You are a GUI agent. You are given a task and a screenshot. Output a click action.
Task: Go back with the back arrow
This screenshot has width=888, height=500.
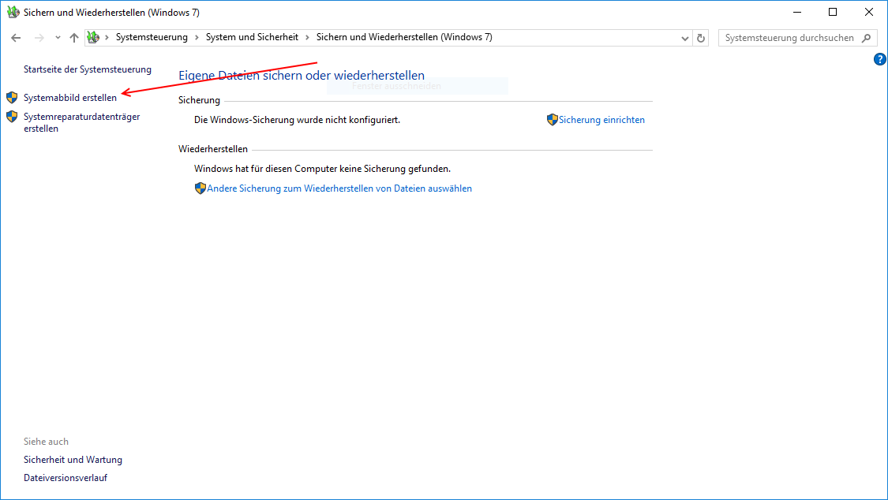[x=16, y=38]
